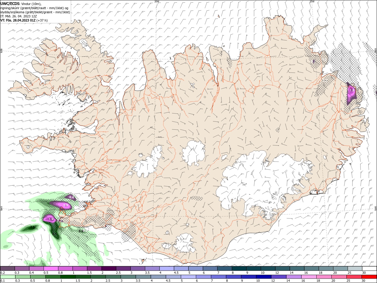Click the blue rain swatch between 8 and 9

234,277
